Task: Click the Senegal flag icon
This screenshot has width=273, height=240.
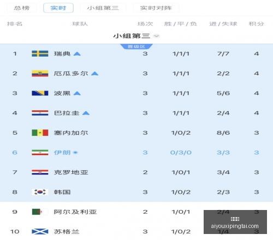Action: [x=40, y=133]
